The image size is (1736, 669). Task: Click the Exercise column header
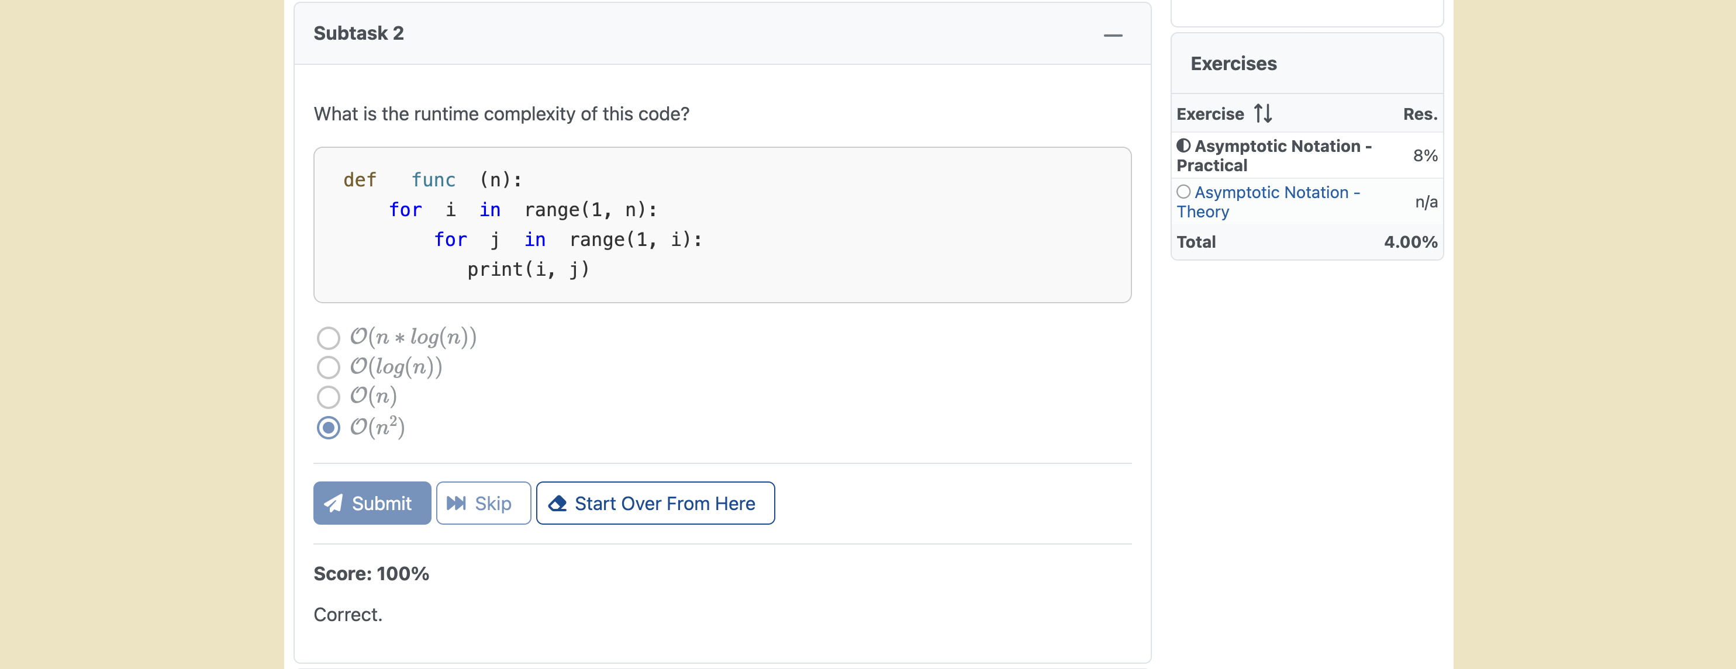(1210, 114)
